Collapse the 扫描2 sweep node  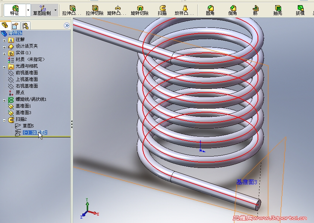(x=4, y=120)
